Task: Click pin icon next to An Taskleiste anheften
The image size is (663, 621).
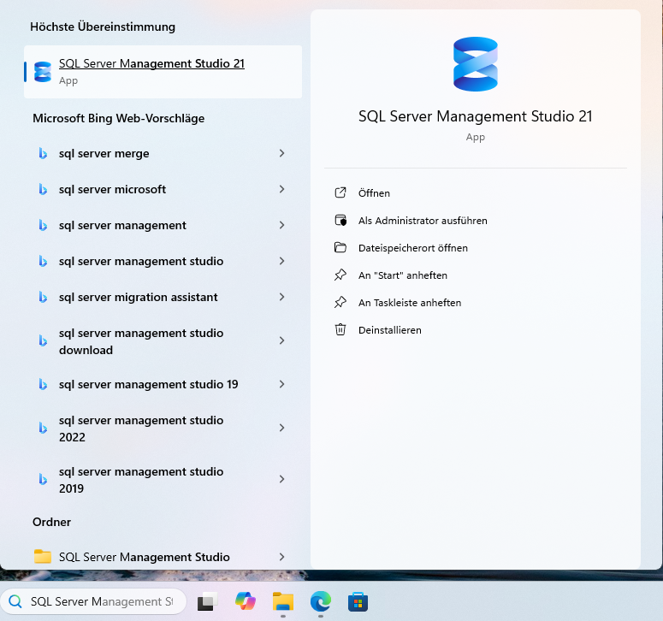Action: [x=340, y=302]
